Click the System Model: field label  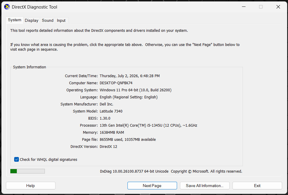pos(85,111)
